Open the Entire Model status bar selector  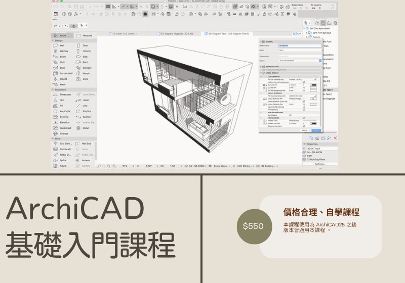click(219, 166)
